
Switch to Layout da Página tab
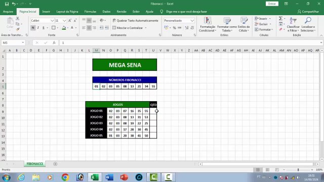[x=67, y=12]
